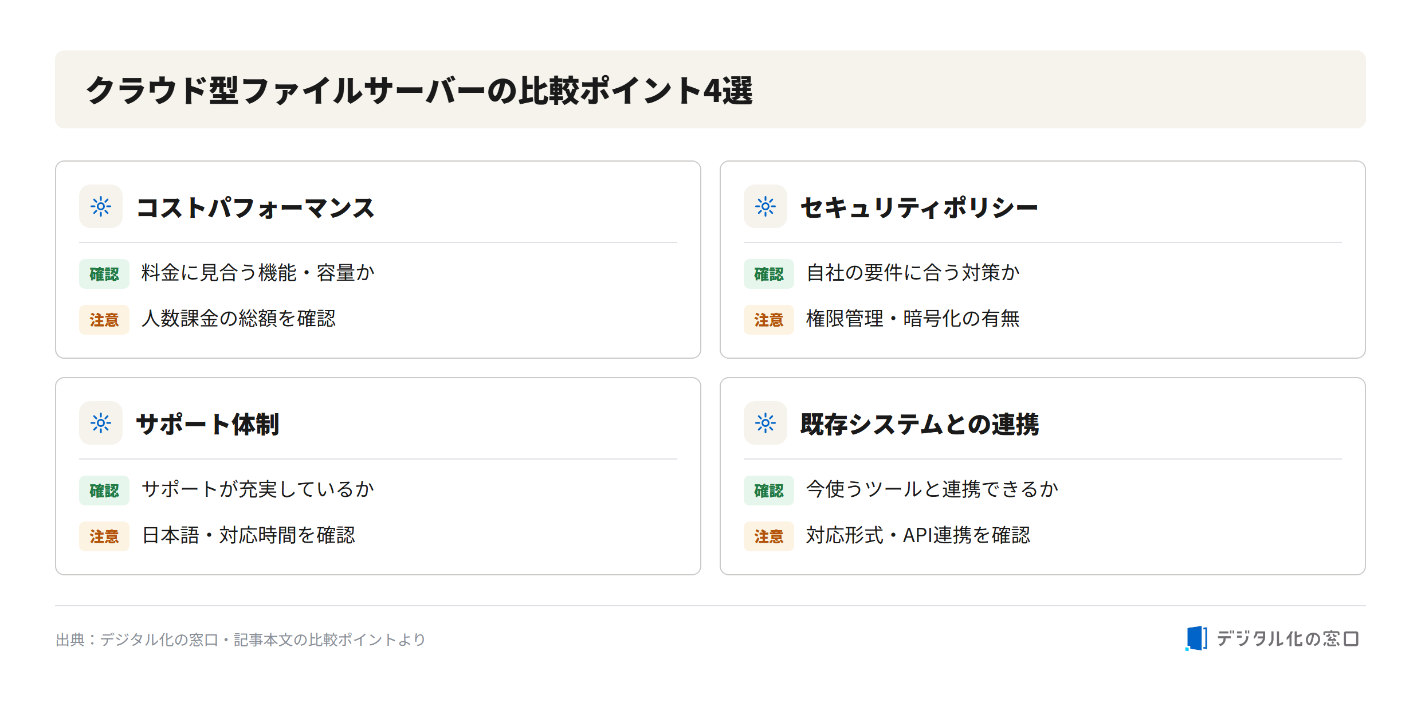Select the 既存システムとの連携 card heading
Image resolution: width=1421 pixels, height=706 pixels.
point(920,424)
